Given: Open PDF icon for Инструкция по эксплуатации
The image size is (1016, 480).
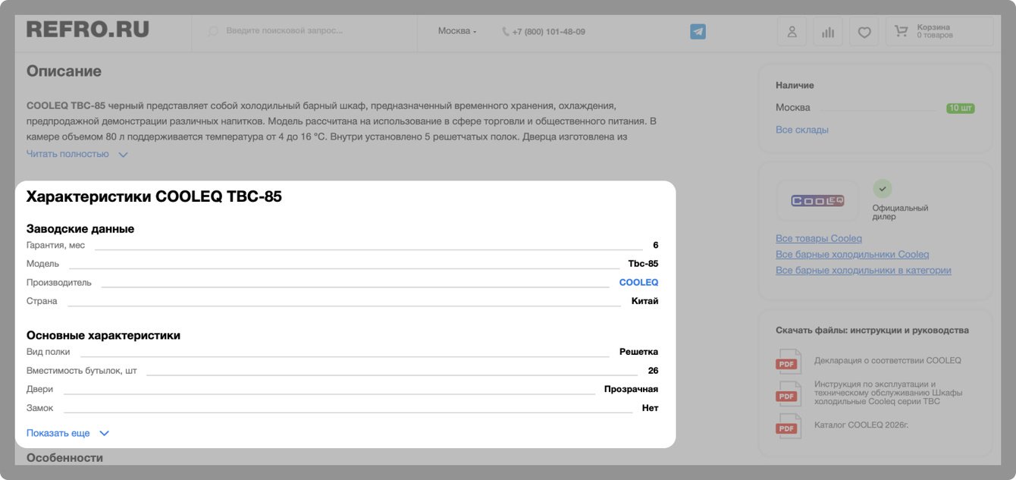Looking at the screenshot, I should coord(788,394).
